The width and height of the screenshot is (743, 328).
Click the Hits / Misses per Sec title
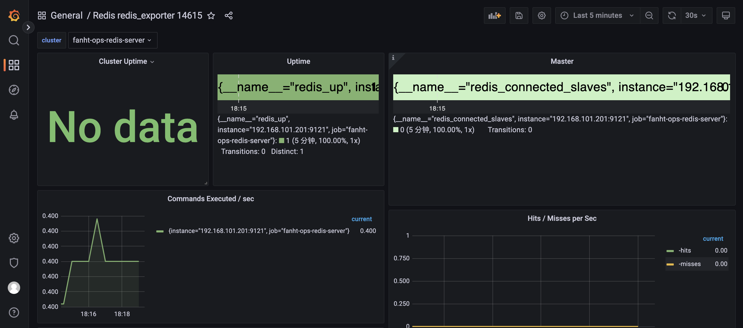pyautogui.click(x=562, y=218)
